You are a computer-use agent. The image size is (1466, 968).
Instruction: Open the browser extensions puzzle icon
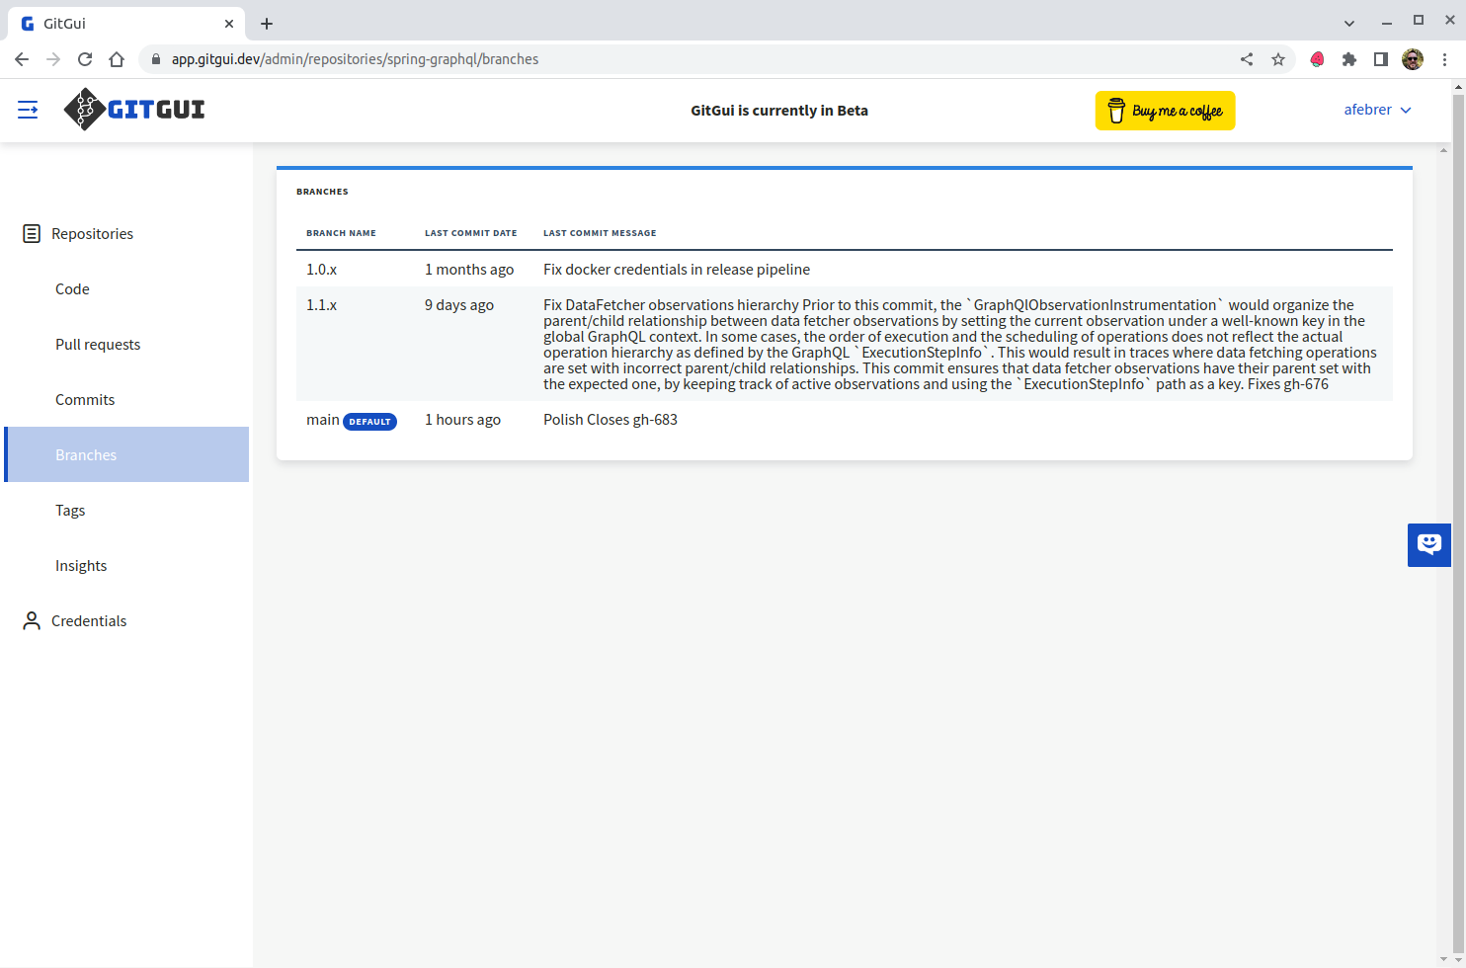[x=1349, y=59]
